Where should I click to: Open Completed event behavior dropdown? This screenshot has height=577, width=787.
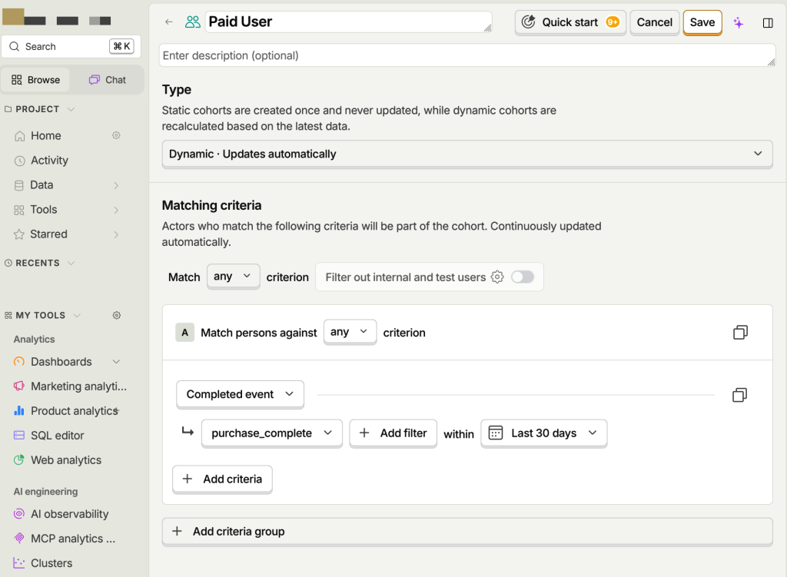240,394
